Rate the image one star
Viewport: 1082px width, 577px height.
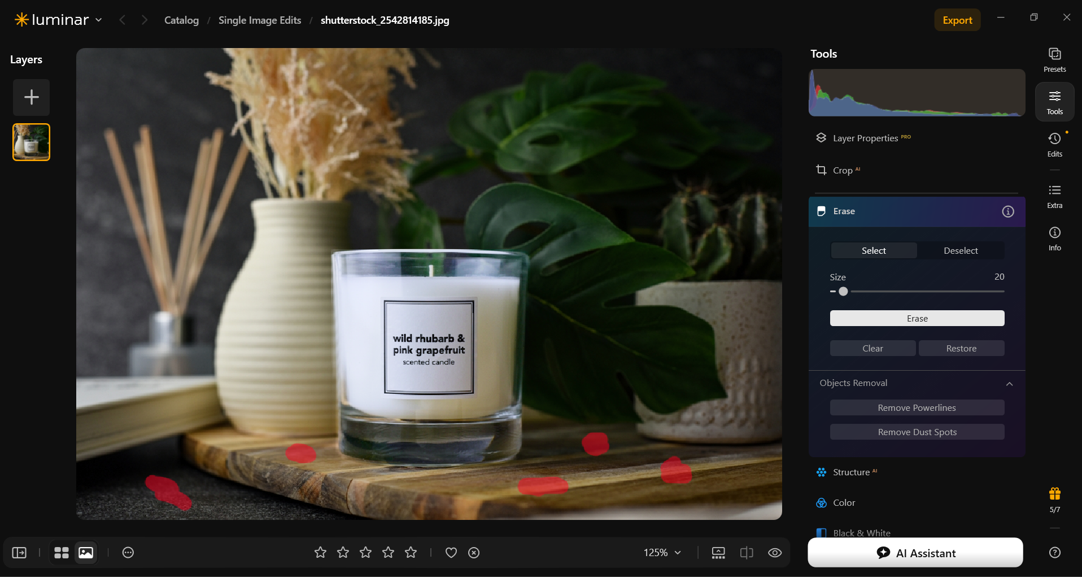coord(320,553)
